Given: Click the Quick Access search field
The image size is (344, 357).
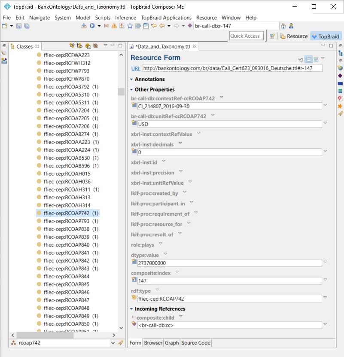Looking at the screenshot, I should pos(245,36).
